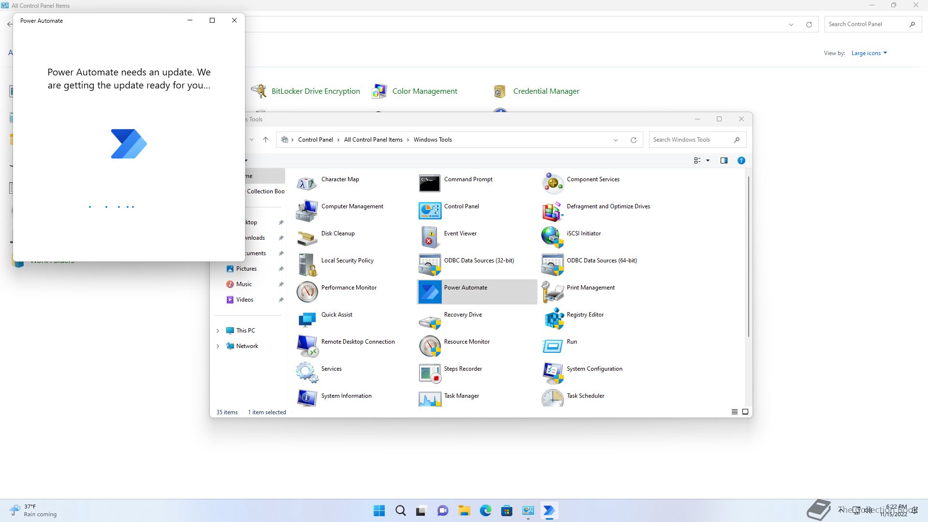Open Run icon
Viewport: 928px width, 522px height.
[552, 346]
